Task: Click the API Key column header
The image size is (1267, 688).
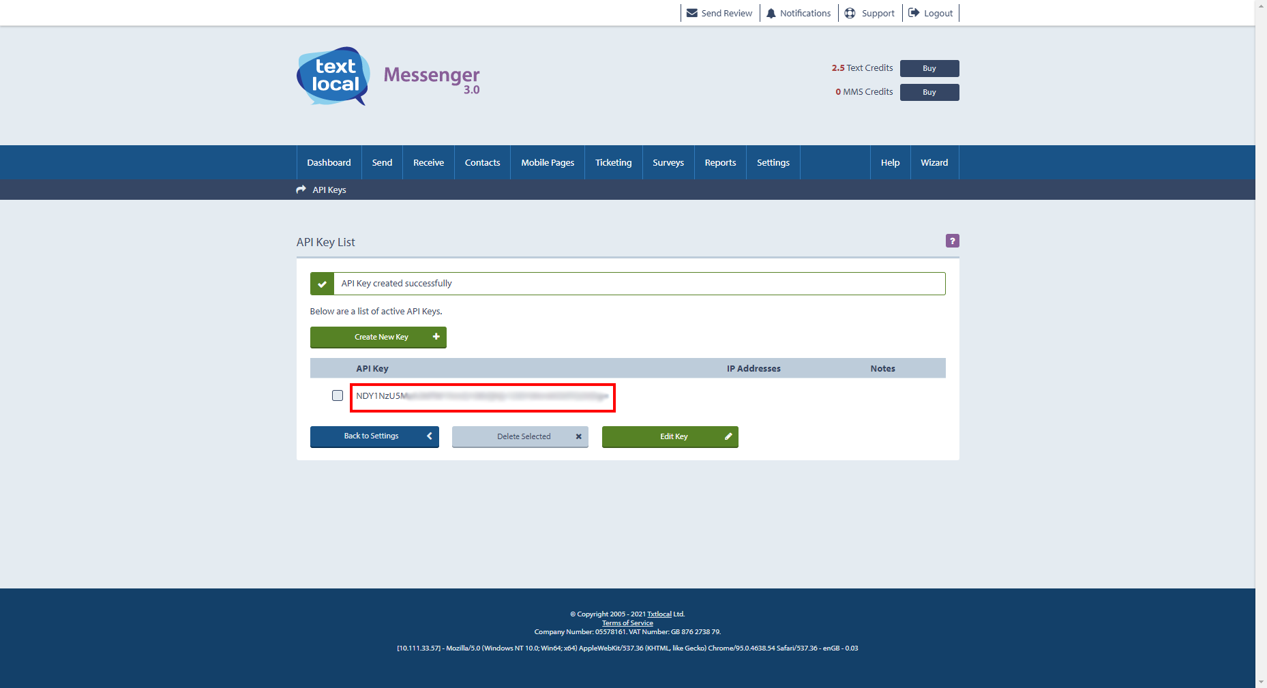Action: [372, 368]
